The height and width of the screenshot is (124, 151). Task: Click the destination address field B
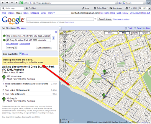tap(29, 40)
